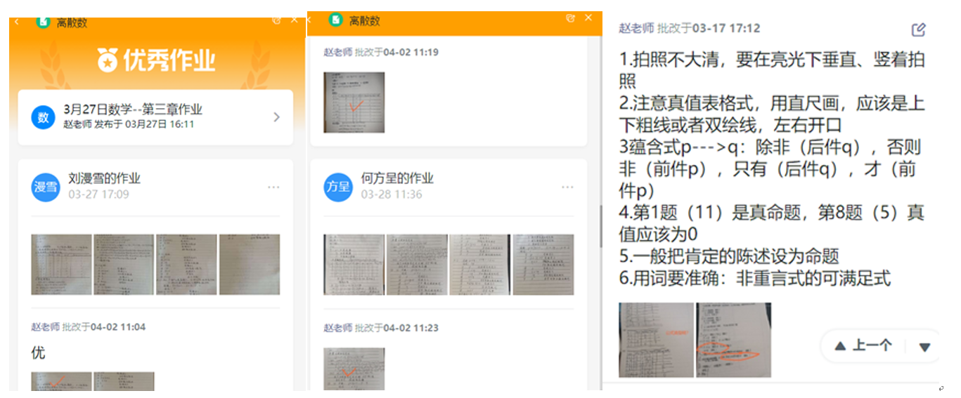Screen dimensions: 961x398
Task: Click the middle panel vertical scrollbar
Action: coord(600,225)
